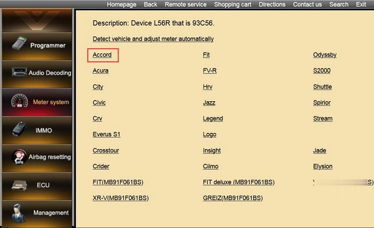
Task: Select the Legend model link
Action: pyautogui.click(x=213, y=118)
